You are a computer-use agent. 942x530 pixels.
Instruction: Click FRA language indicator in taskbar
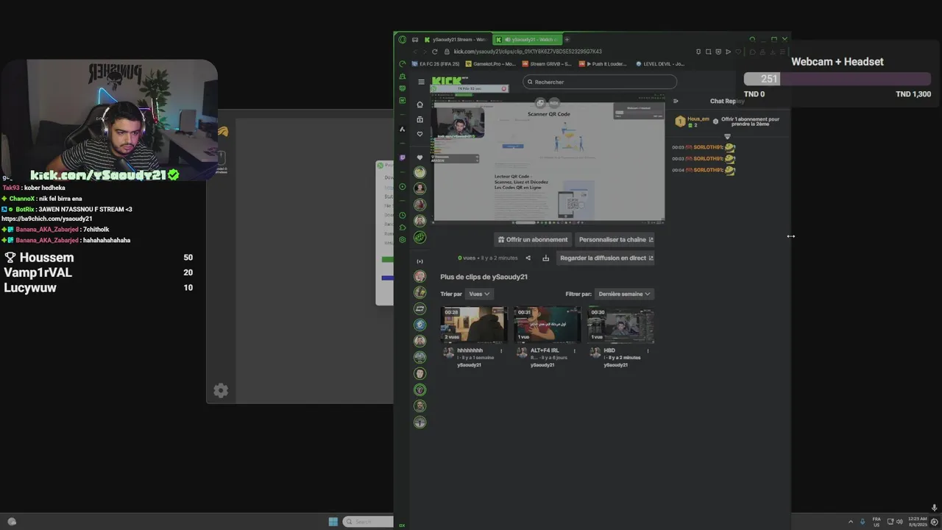coord(877,521)
